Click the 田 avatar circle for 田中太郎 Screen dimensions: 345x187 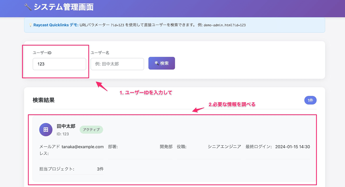click(x=46, y=130)
